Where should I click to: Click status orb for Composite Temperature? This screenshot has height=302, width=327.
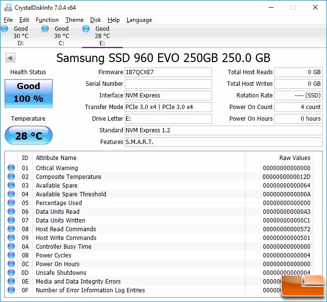coord(11,176)
